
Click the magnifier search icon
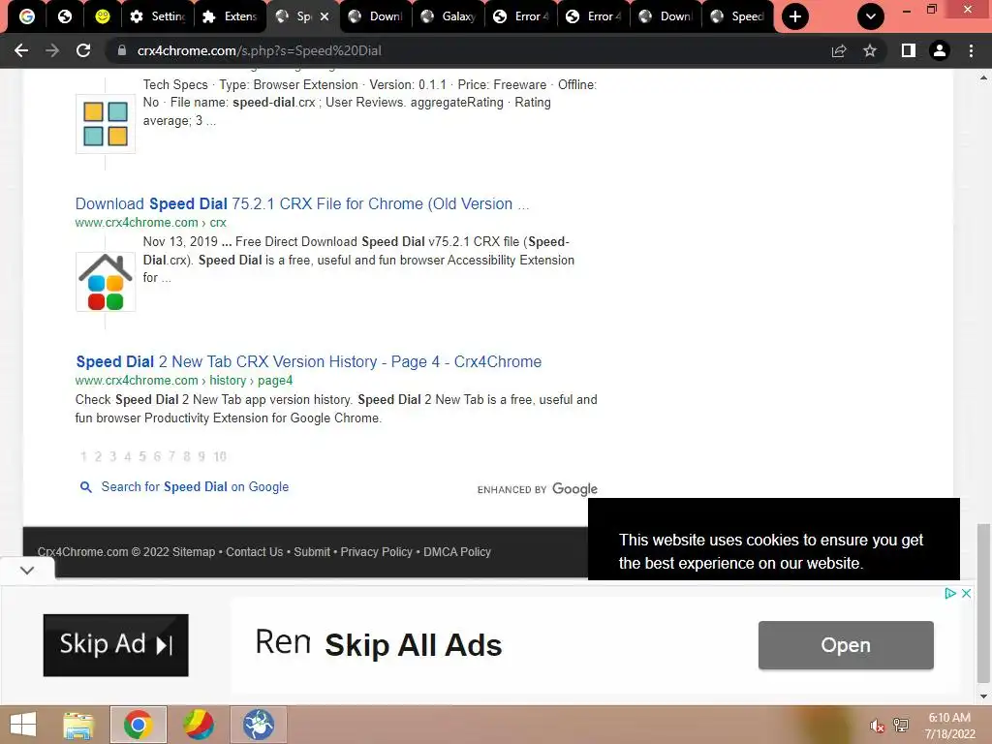[86, 486]
